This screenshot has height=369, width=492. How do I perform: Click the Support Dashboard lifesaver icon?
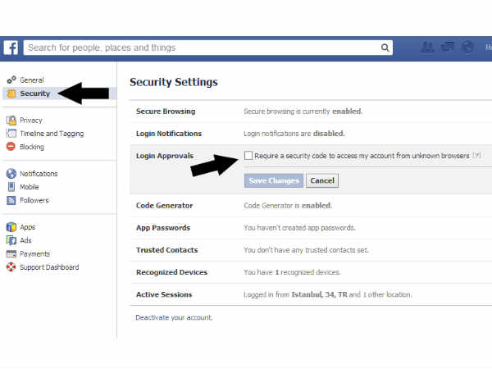coord(11,267)
